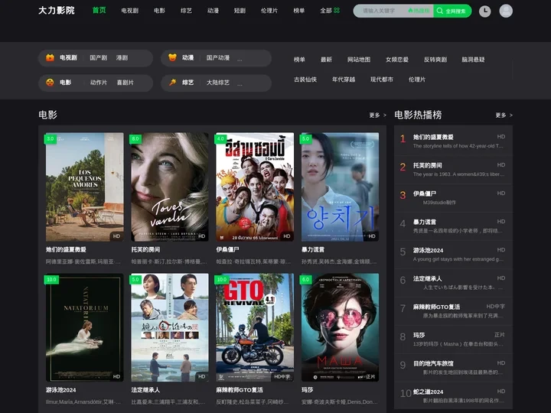Image resolution: width=551 pixels, height=413 pixels.
Task: Expand the ellipsis after 大陆综艺
Action: coord(240,84)
